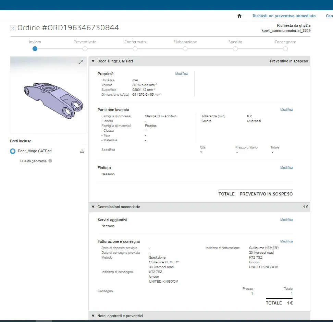Screen dimensions: 333x322
Task: Click the home icon in top bar
Action: pyautogui.click(x=239, y=16)
